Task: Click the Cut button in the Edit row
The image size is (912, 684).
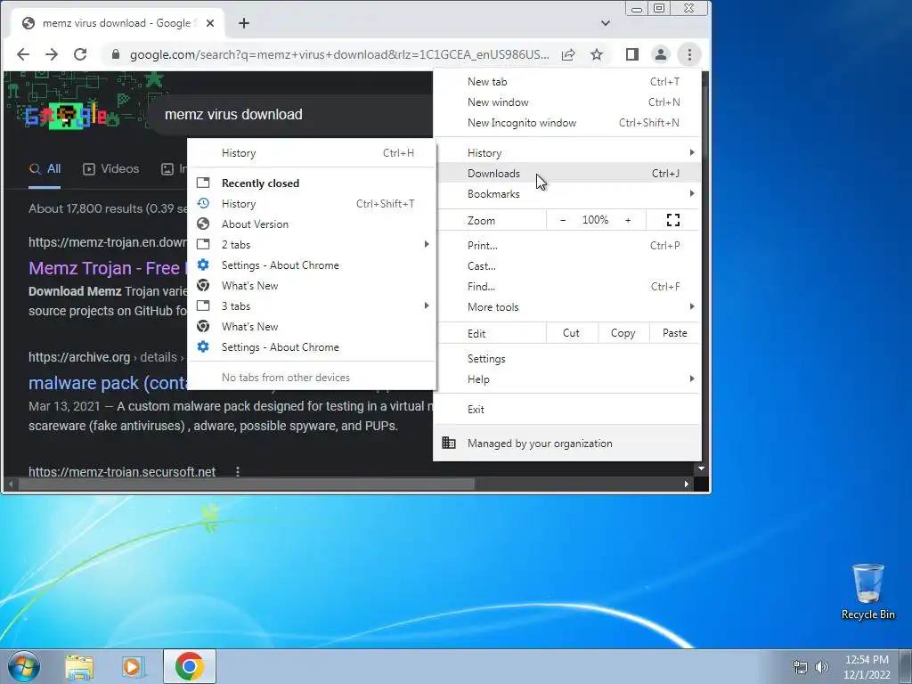Action: point(571,333)
